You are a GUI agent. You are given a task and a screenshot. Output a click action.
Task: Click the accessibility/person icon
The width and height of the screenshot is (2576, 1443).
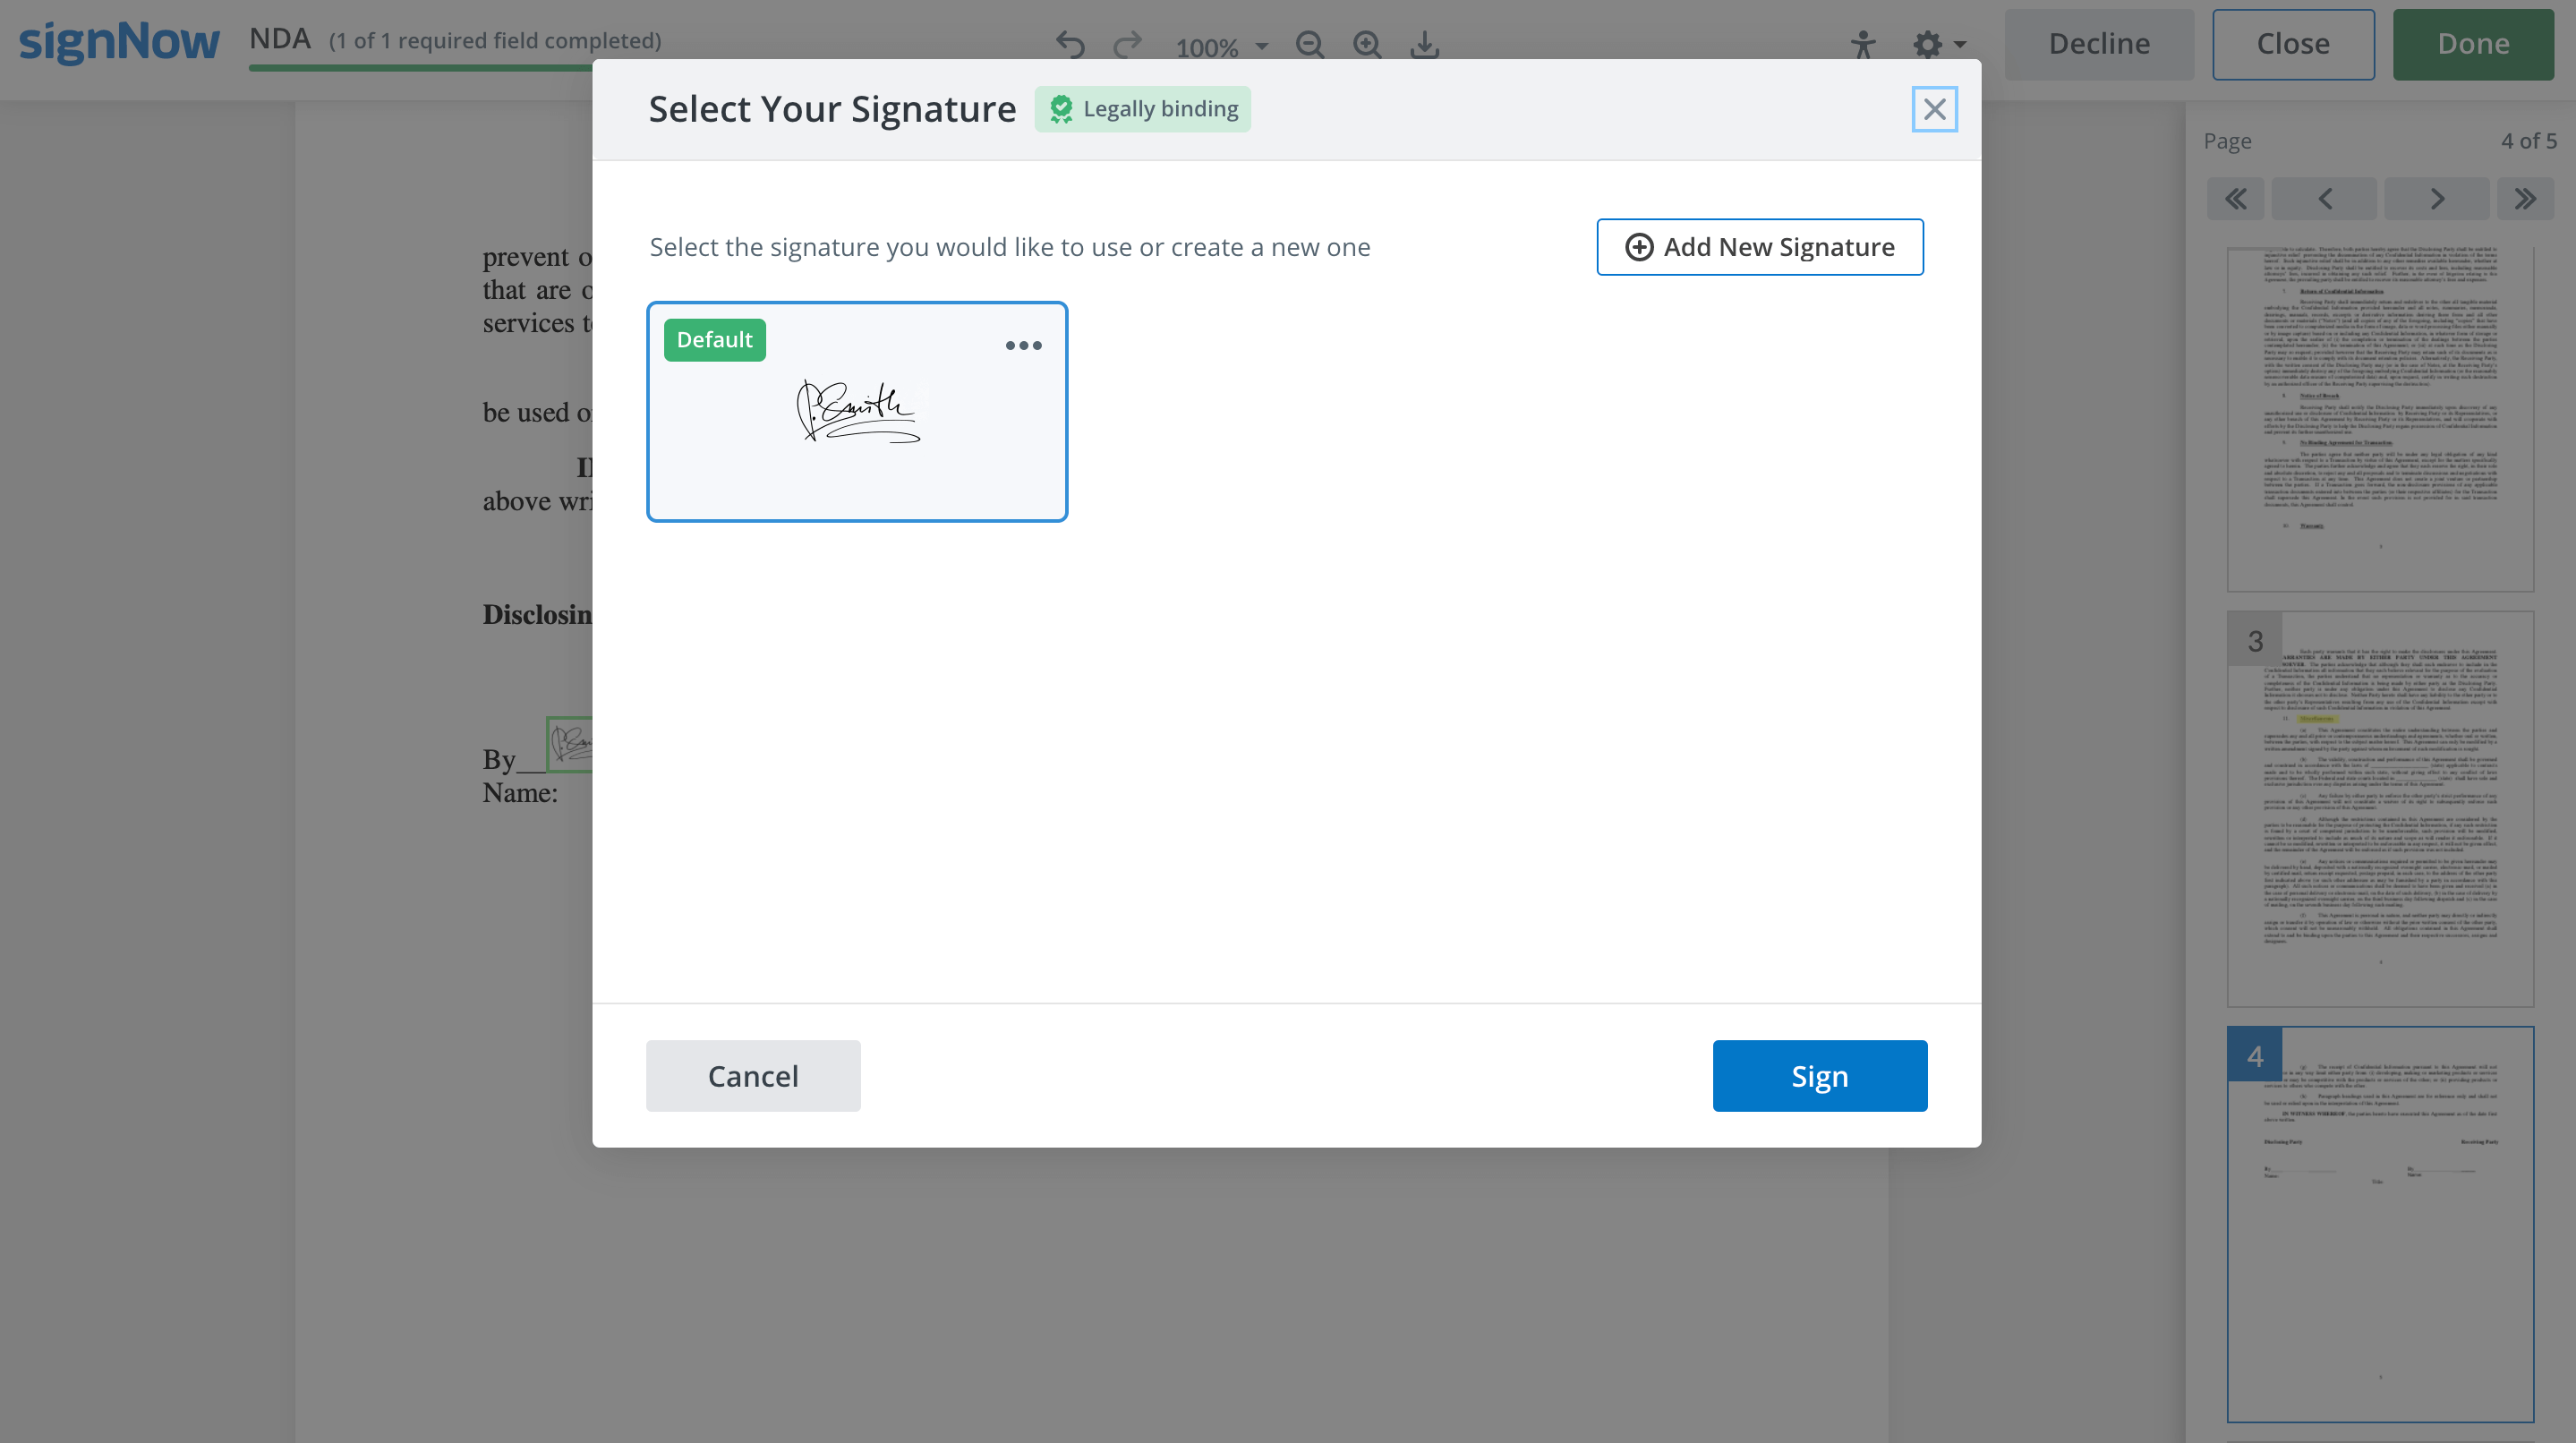tap(1863, 42)
